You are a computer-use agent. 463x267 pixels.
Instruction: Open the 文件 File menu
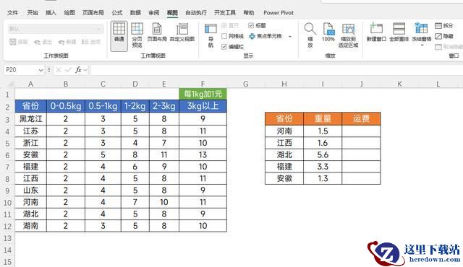coord(12,13)
